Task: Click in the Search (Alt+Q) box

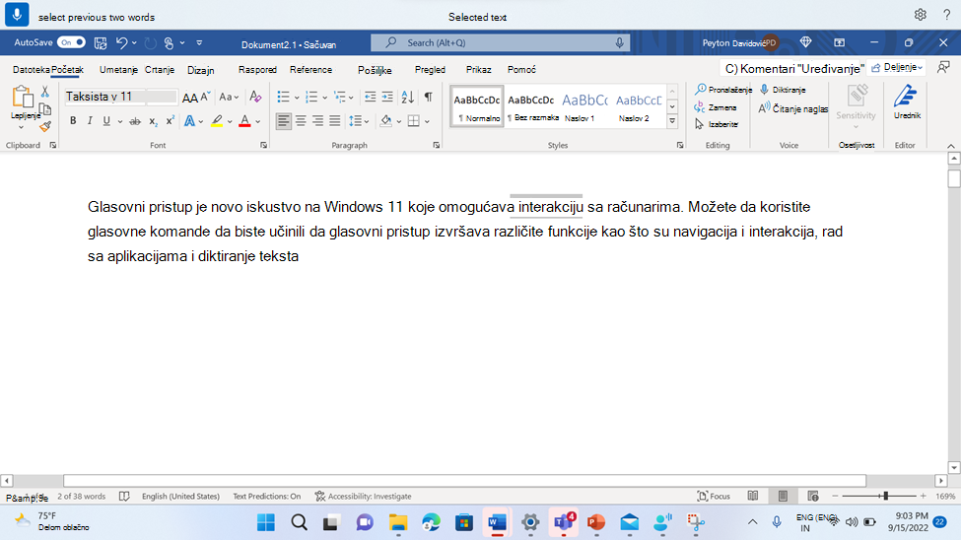Action: pos(500,42)
